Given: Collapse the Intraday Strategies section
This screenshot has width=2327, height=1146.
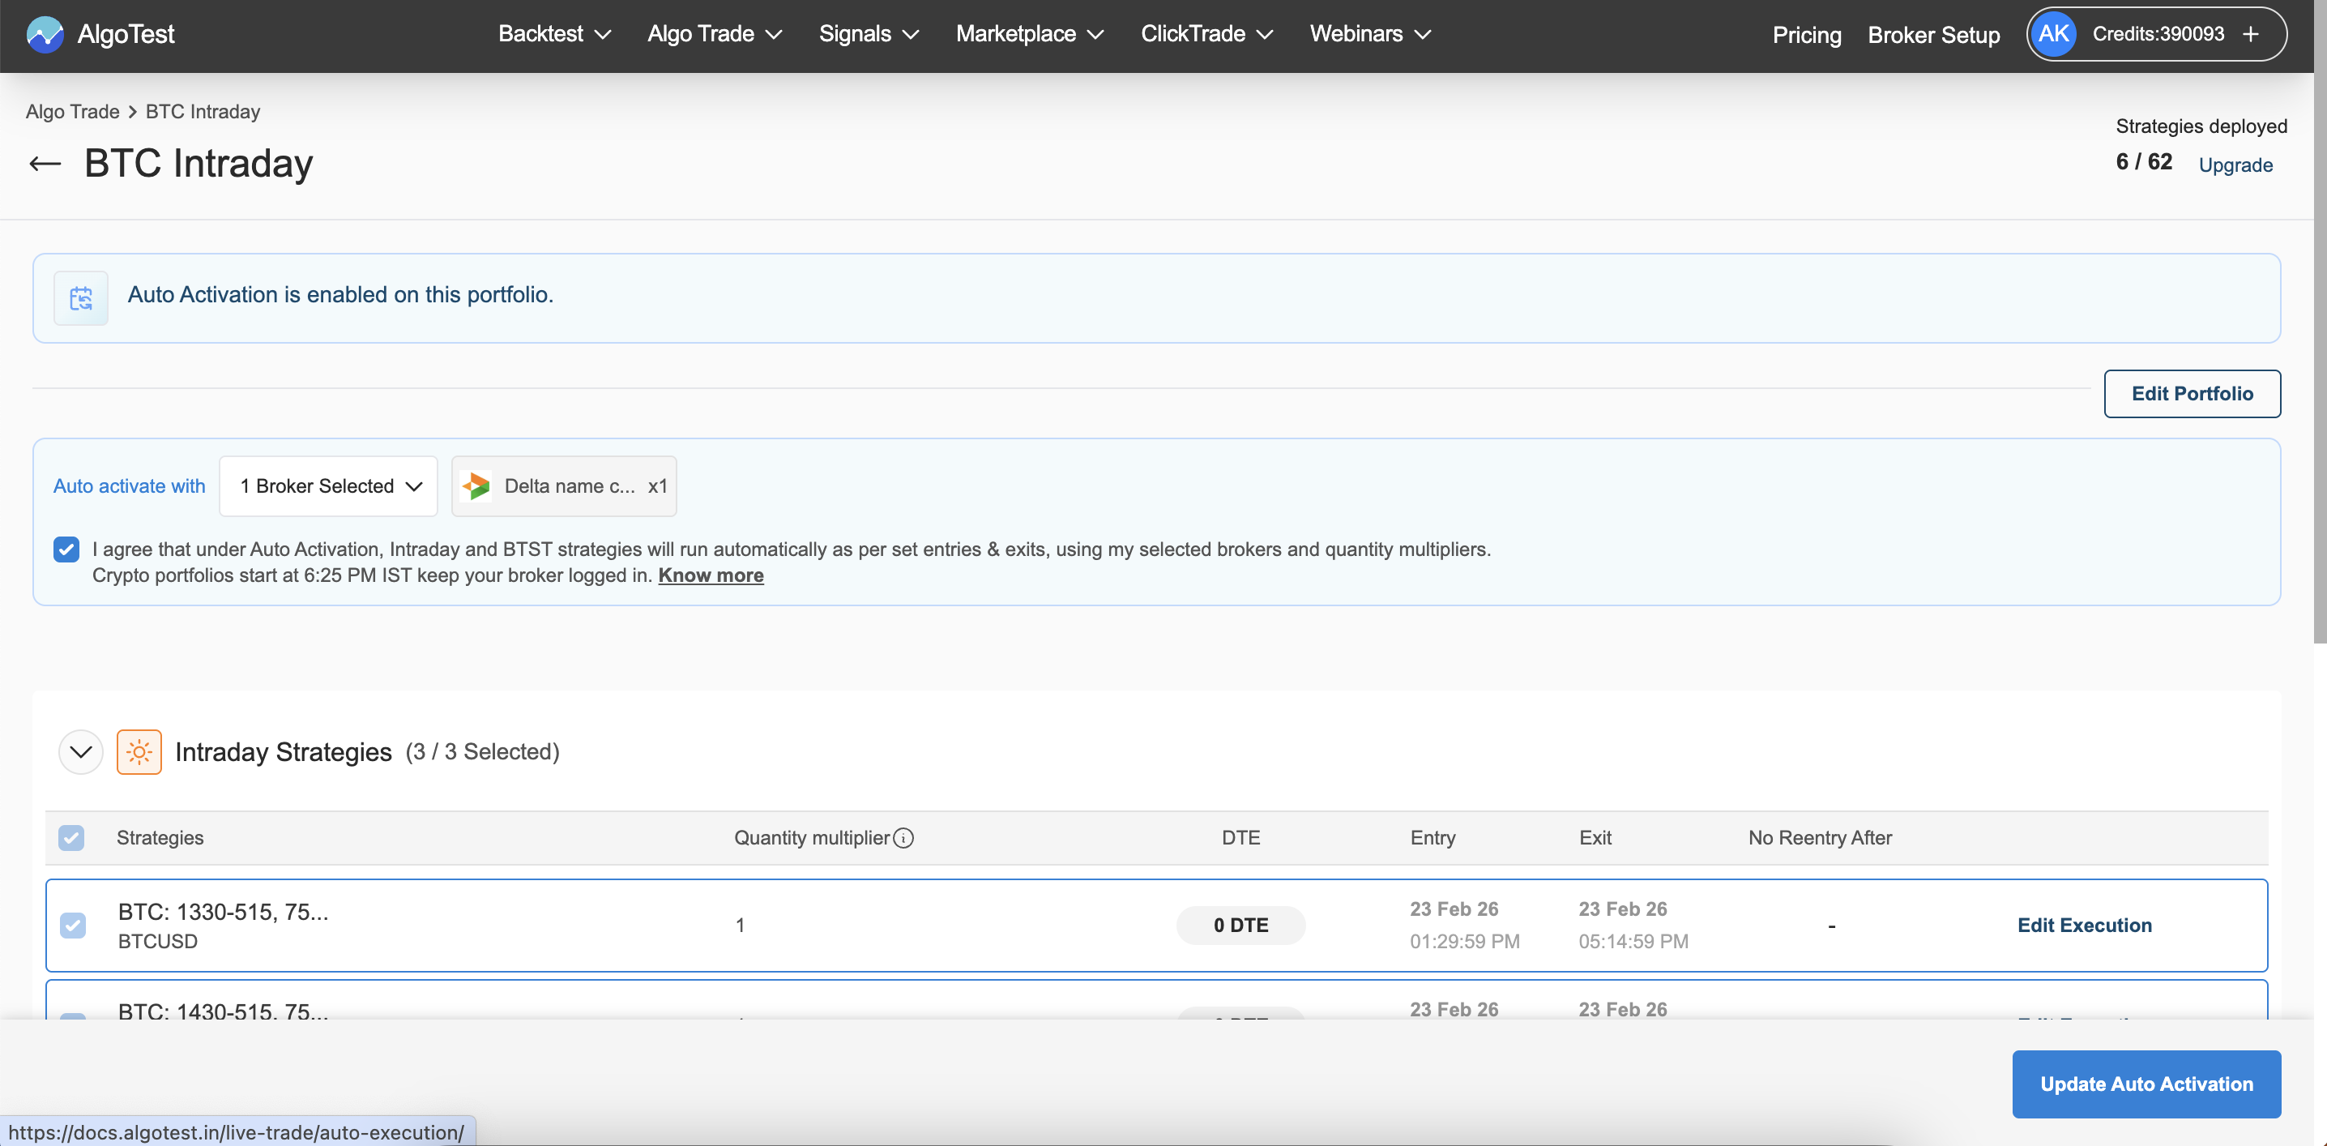Looking at the screenshot, I should click(80, 752).
